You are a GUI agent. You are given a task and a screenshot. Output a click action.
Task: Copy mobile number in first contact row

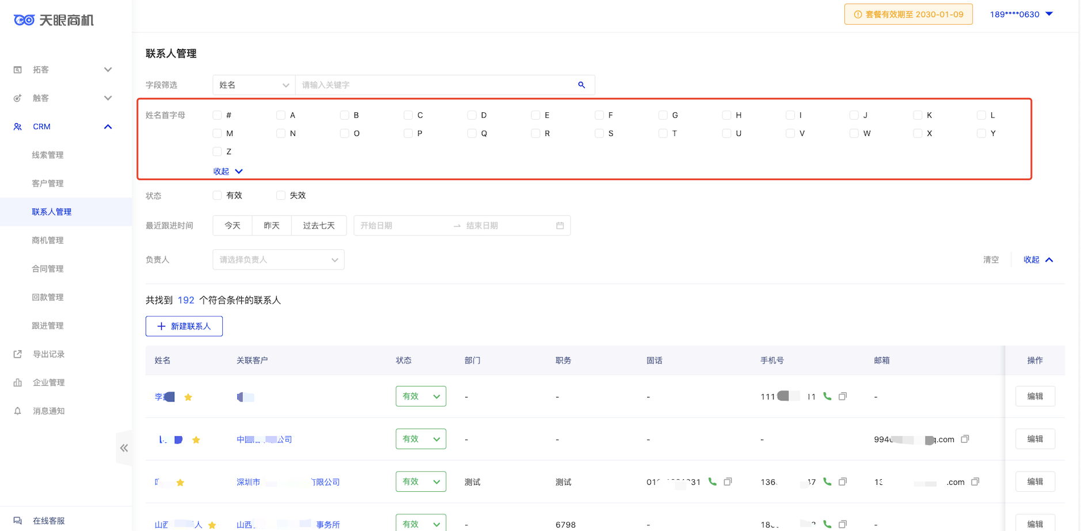843,396
